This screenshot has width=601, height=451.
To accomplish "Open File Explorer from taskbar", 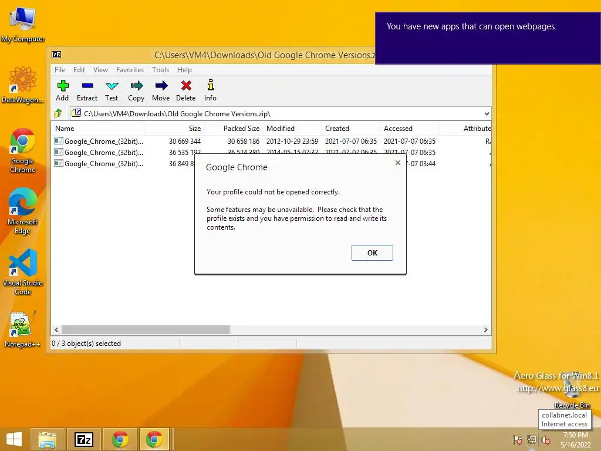I will pyautogui.click(x=47, y=439).
